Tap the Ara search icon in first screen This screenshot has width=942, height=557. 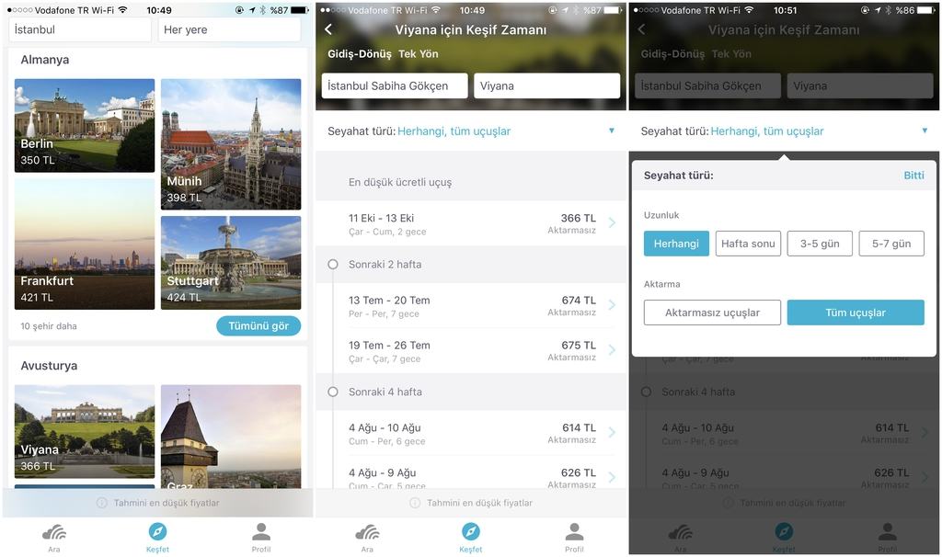point(54,532)
